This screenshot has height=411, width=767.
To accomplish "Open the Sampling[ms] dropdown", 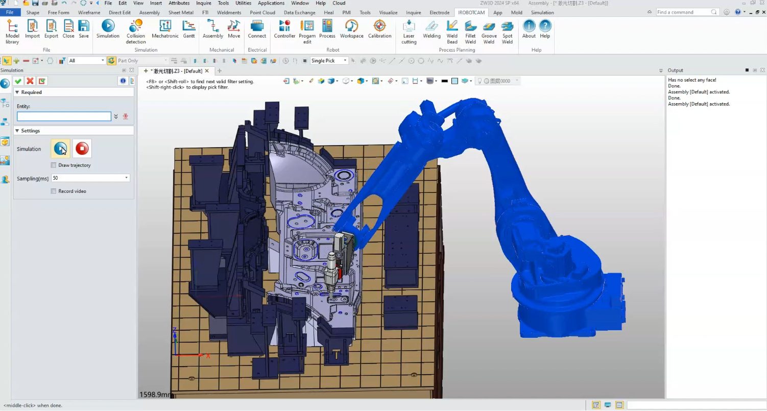I will pyautogui.click(x=126, y=178).
